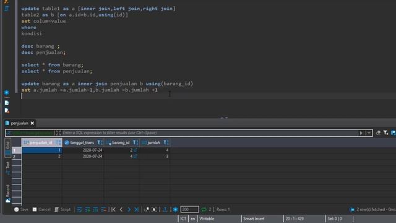Click the expand filter panel icon
This screenshot has width=396, height=223.
(x=58, y=133)
